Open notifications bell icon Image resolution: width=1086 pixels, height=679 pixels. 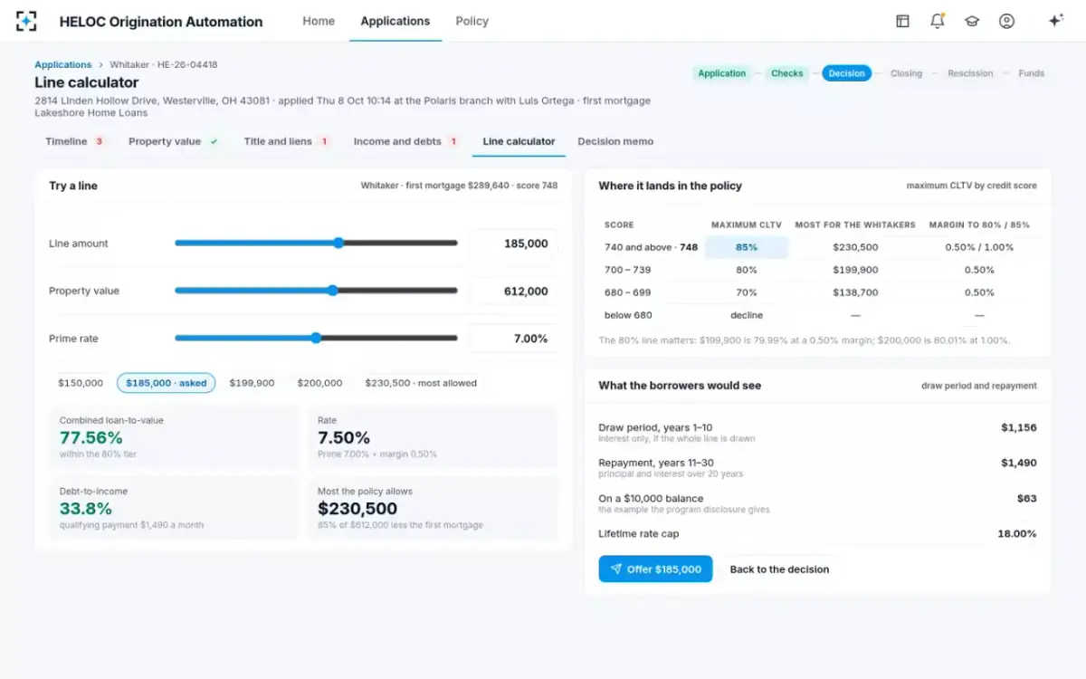pyautogui.click(x=937, y=21)
